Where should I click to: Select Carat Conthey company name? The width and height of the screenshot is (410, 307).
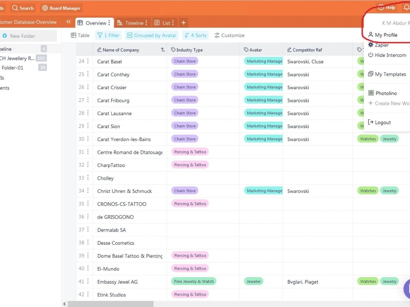pyautogui.click(x=113, y=74)
